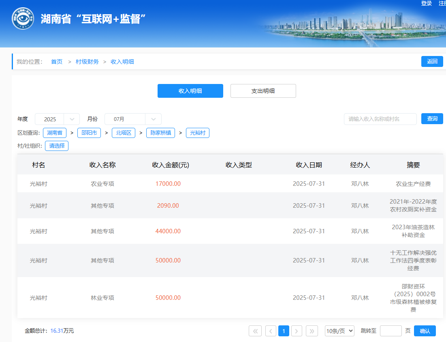Click the 登录 login link
The width and height of the screenshot is (446, 342).
pyautogui.click(x=426, y=3)
